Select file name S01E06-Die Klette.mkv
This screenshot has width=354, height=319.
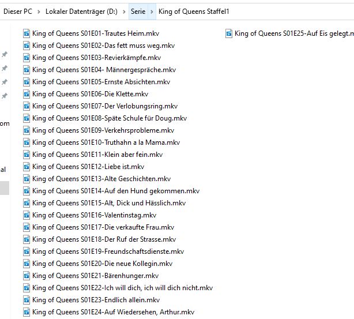91,94
